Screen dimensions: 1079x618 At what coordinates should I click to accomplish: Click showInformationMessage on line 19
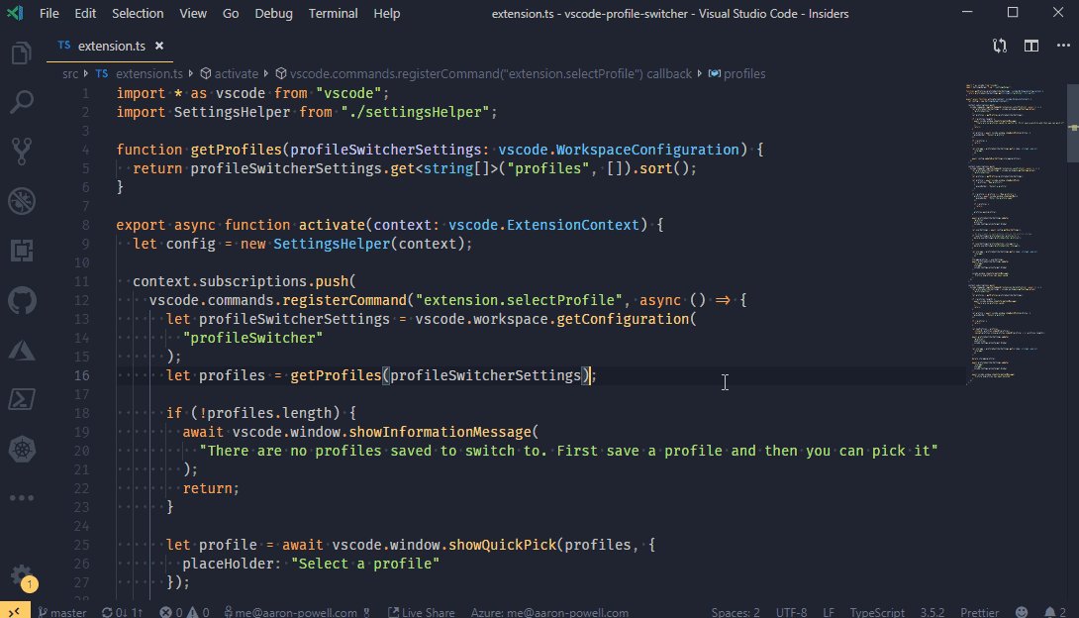(x=441, y=432)
